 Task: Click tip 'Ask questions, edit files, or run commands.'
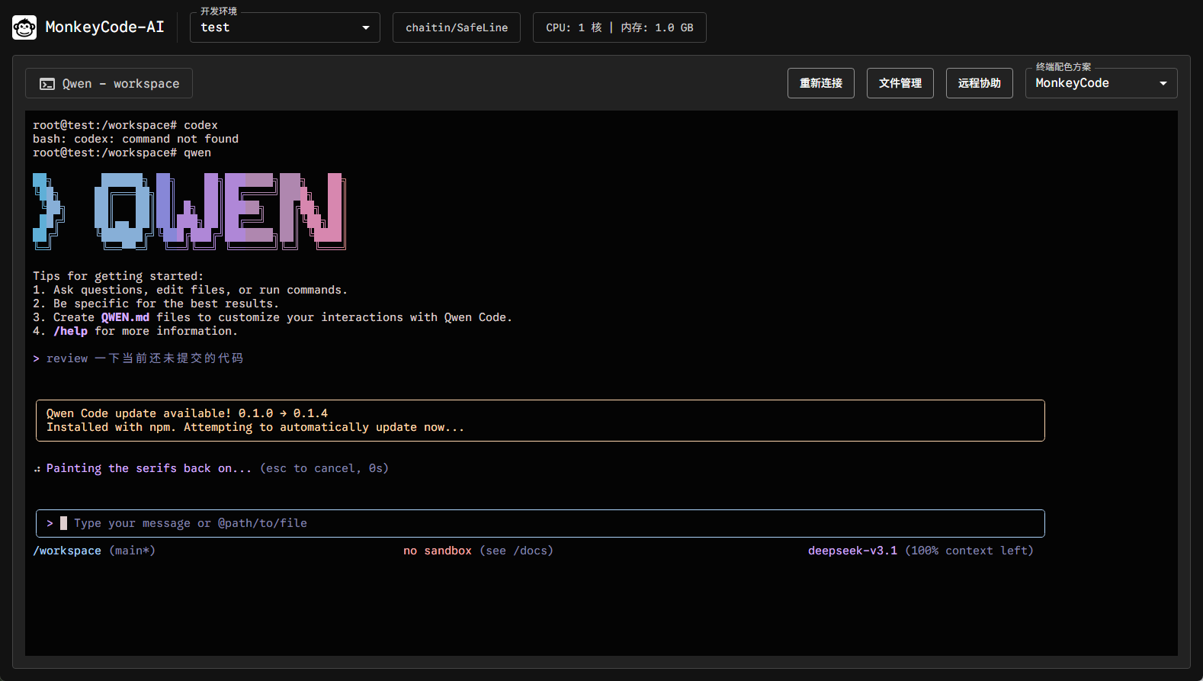tap(200, 290)
